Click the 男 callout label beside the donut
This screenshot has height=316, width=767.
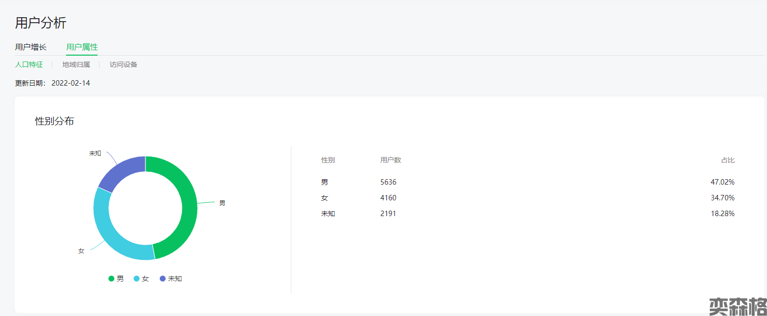coord(222,203)
